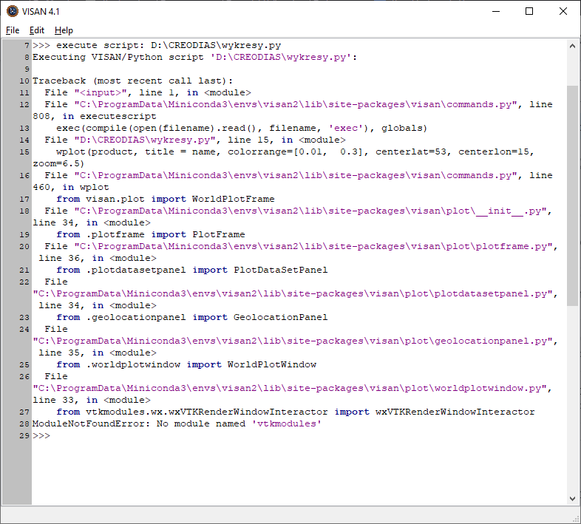Close the VISAN window
The height and width of the screenshot is (524, 581).
point(563,12)
